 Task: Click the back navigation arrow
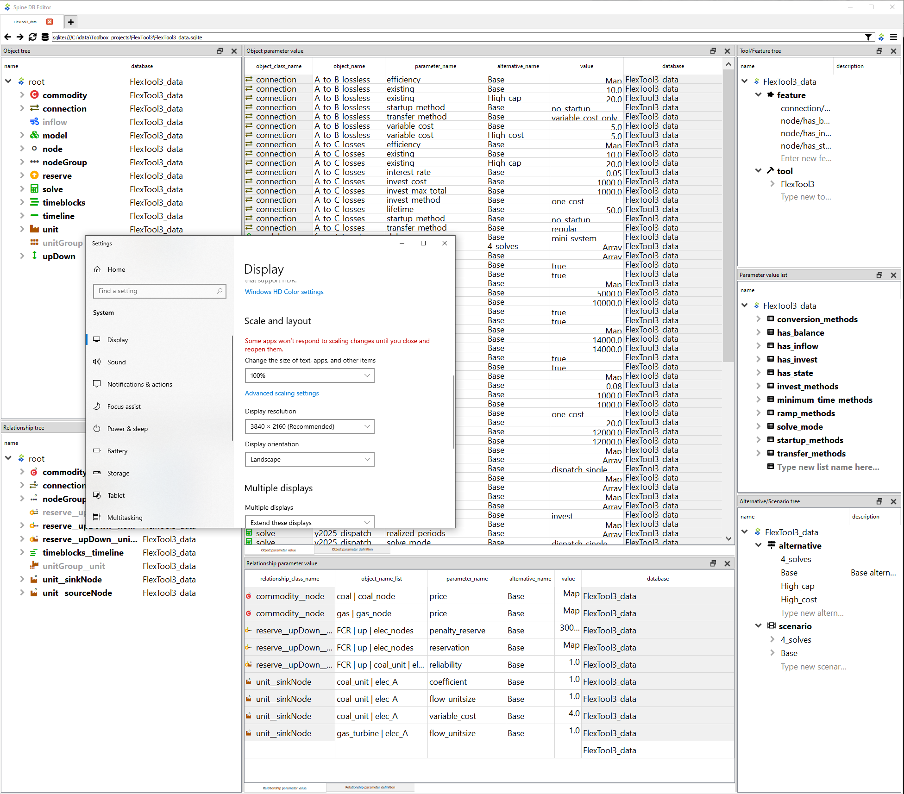pos(7,37)
